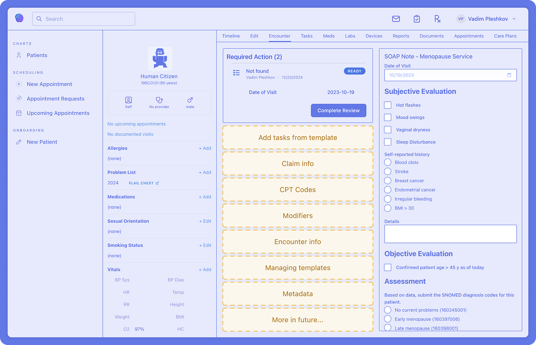Click the READY status badge
536x345 pixels.
354,71
